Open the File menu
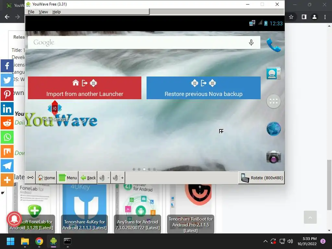 [31, 12]
